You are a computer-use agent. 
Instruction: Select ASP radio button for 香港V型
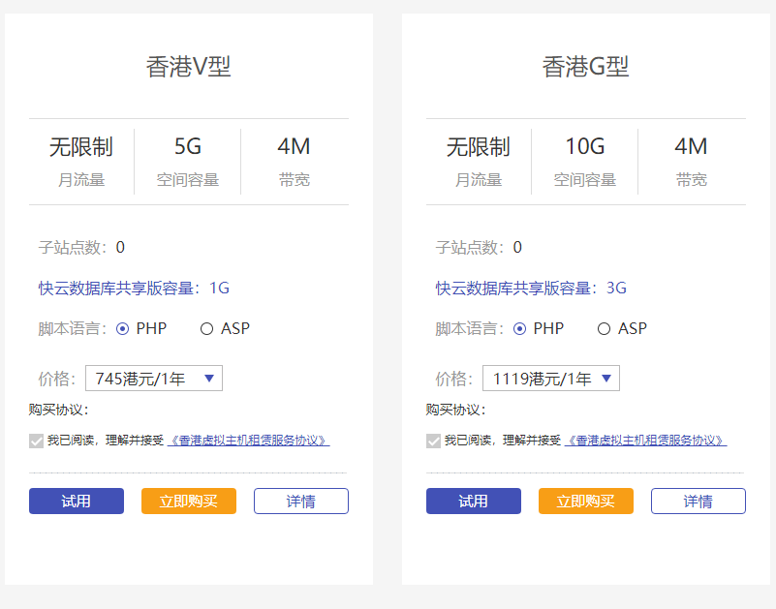[x=206, y=329]
